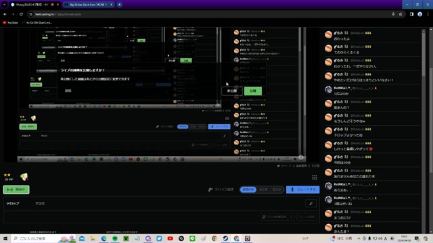Edit the telop with the pencil icon

click(311, 203)
